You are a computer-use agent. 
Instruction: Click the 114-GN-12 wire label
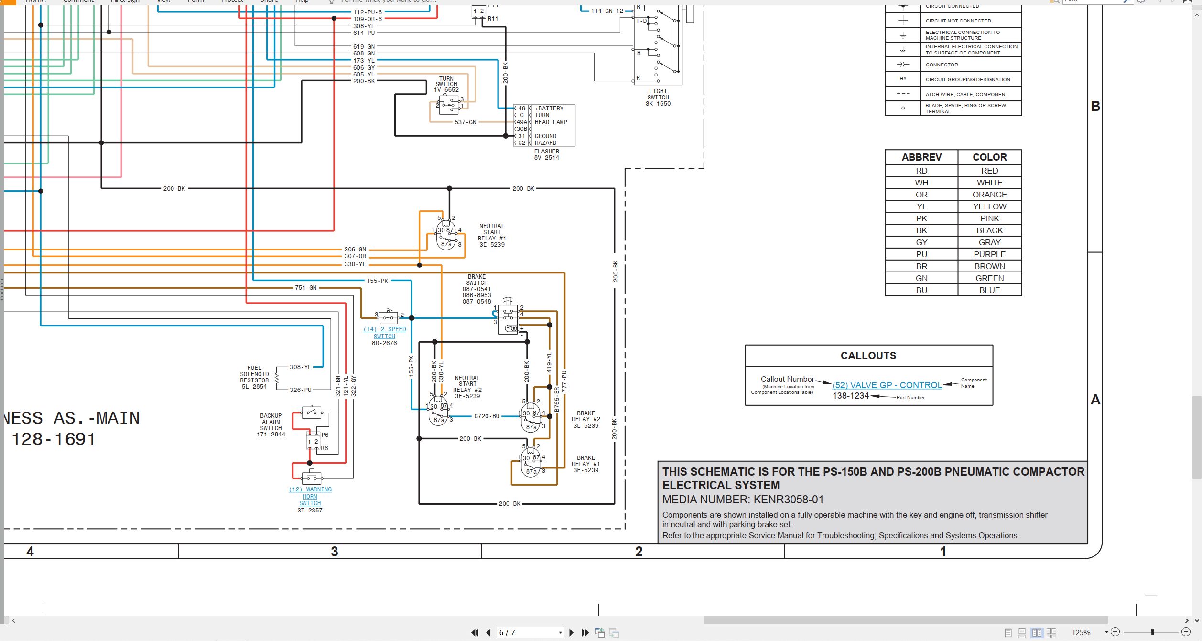pyautogui.click(x=607, y=11)
